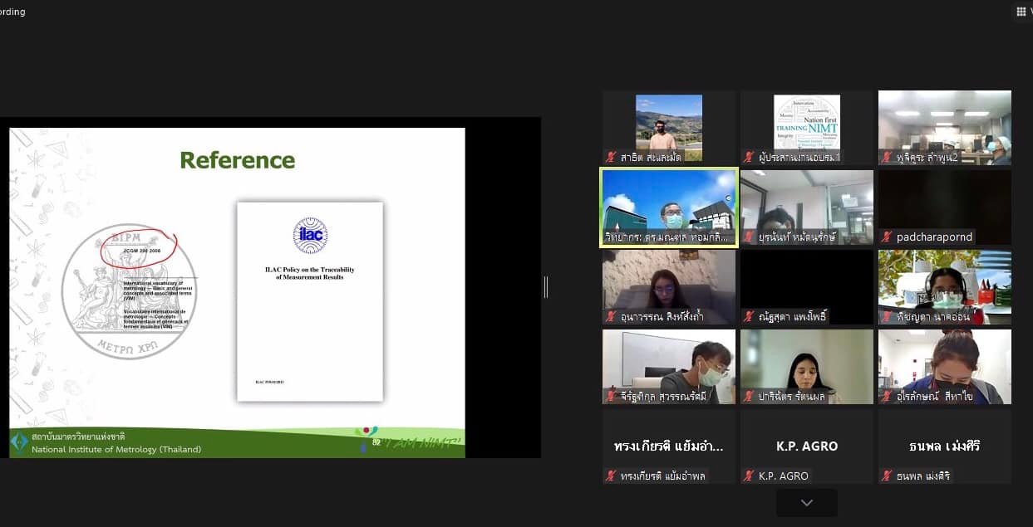Click the ILAC Policy document on the slide

point(309,302)
